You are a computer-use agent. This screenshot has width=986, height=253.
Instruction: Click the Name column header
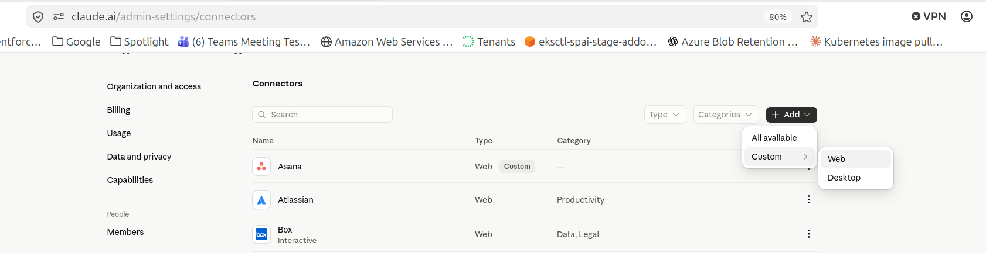click(x=263, y=140)
